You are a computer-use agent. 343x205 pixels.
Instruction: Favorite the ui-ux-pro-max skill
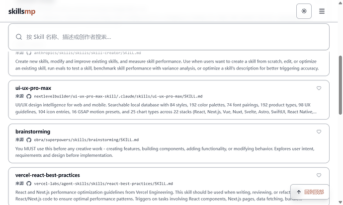pos(319,88)
